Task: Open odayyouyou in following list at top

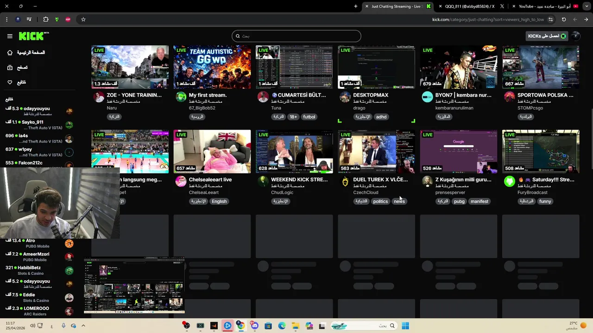Action: [x=39, y=111]
